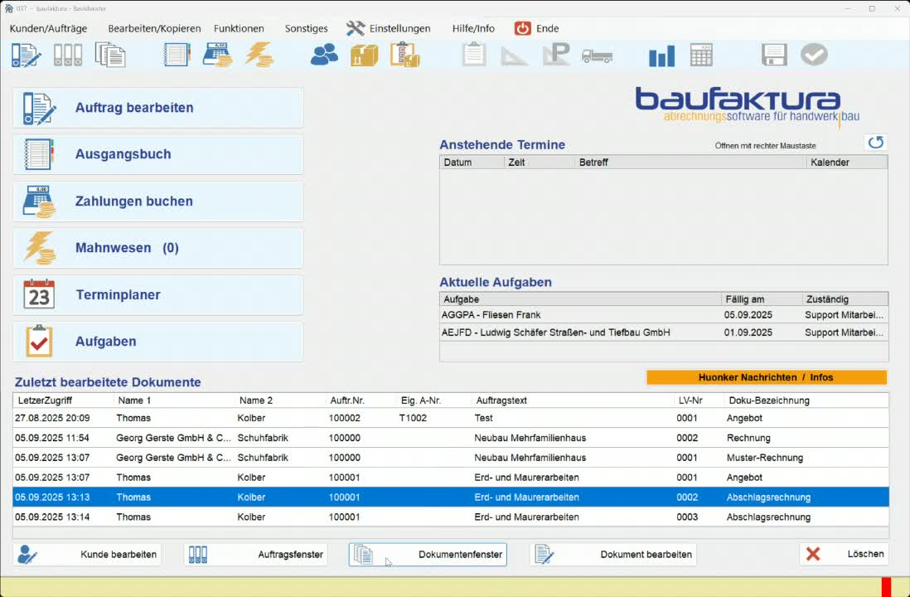Click the lightning bolt dunning toolbar icon
The height and width of the screenshot is (597, 910).
tap(259, 56)
